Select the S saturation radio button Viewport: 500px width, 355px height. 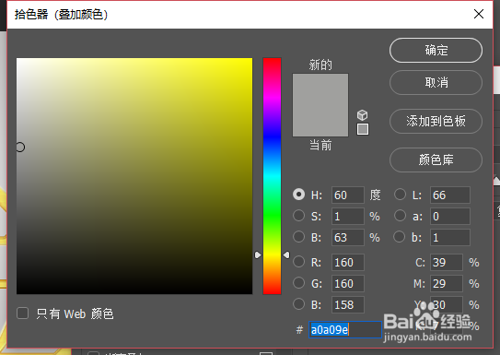[298, 216]
